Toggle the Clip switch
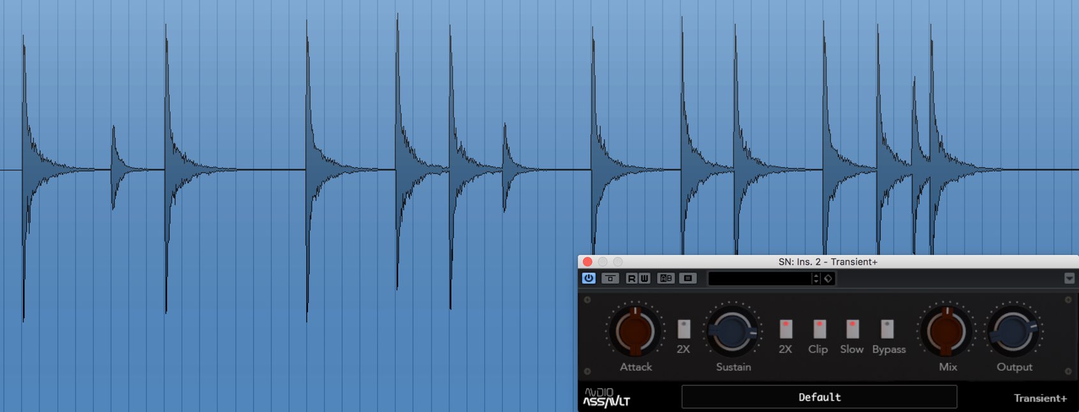Image resolution: width=1079 pixels, height=412 pixels. [819, 329]
